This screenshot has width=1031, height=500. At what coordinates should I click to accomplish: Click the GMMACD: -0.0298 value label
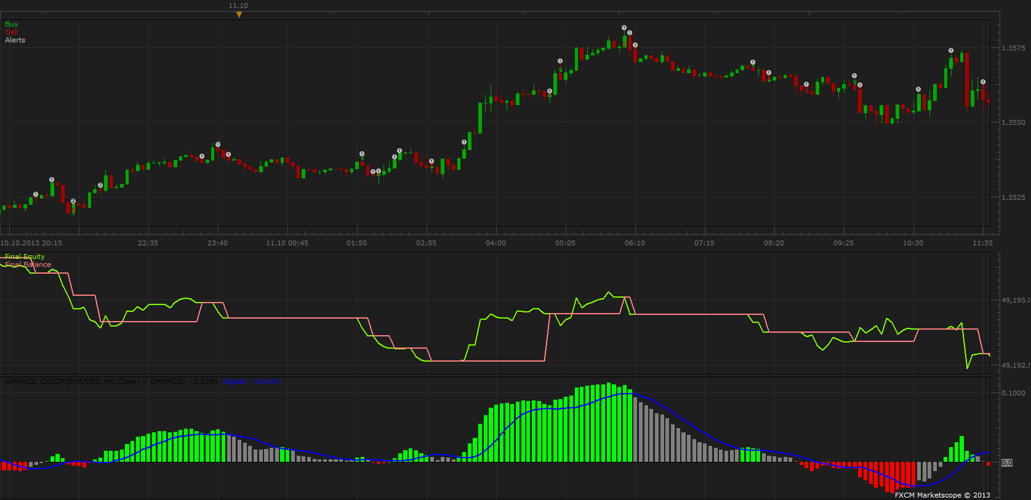click(x=184, y=381)
